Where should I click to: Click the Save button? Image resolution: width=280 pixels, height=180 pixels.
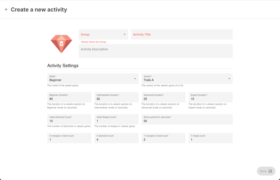[x=266, y=171]
